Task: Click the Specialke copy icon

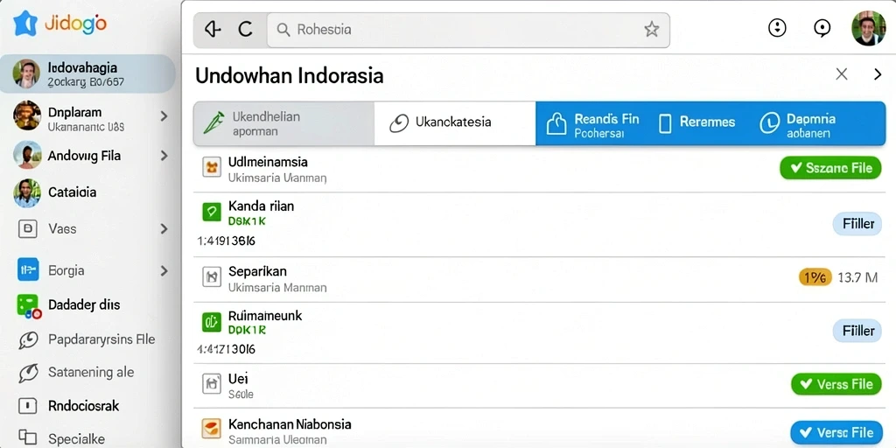Action: click(27, 437)
